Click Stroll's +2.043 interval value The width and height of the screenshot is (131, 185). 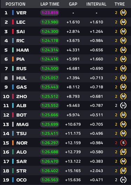tap(97, 171)
